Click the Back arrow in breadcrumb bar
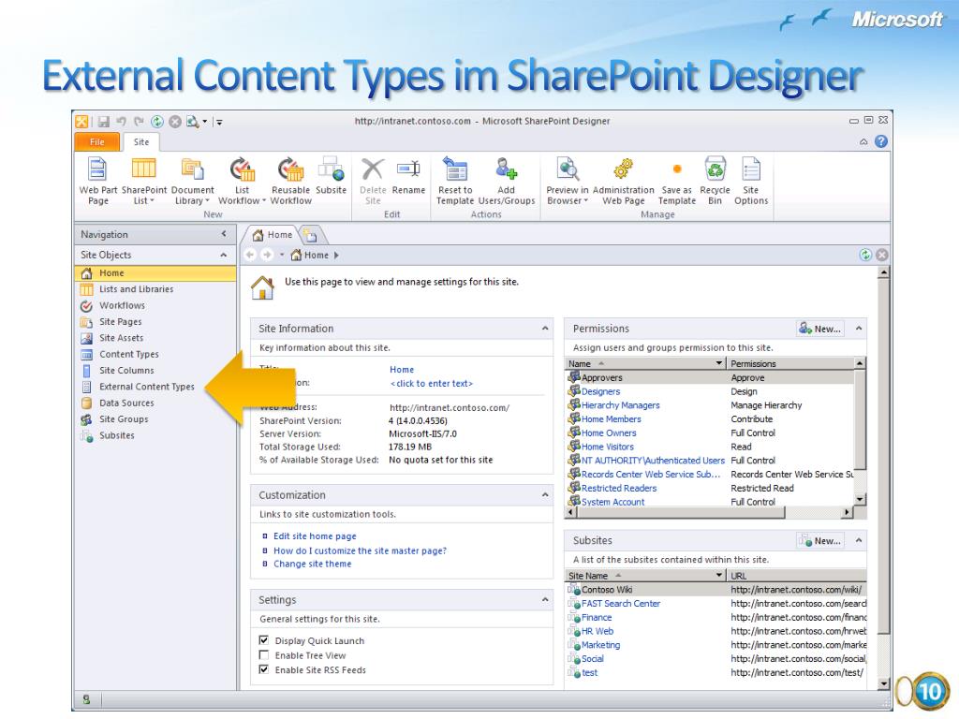Viewport: 959px width, 719px height. pyautogui.click(x=250, y=255)
